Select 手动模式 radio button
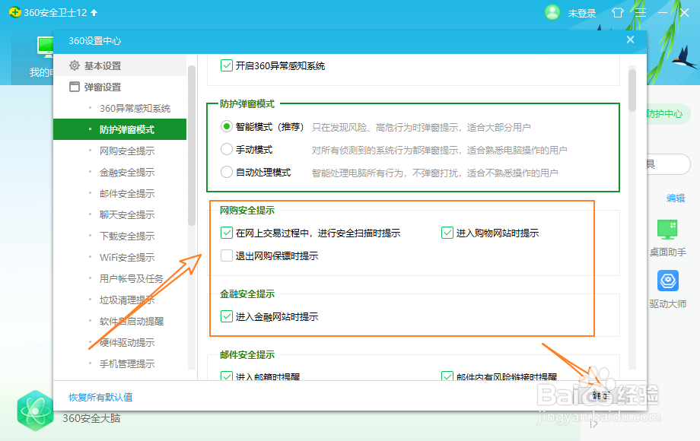This screenshot has height=441, width=700. tap(227, 149)
